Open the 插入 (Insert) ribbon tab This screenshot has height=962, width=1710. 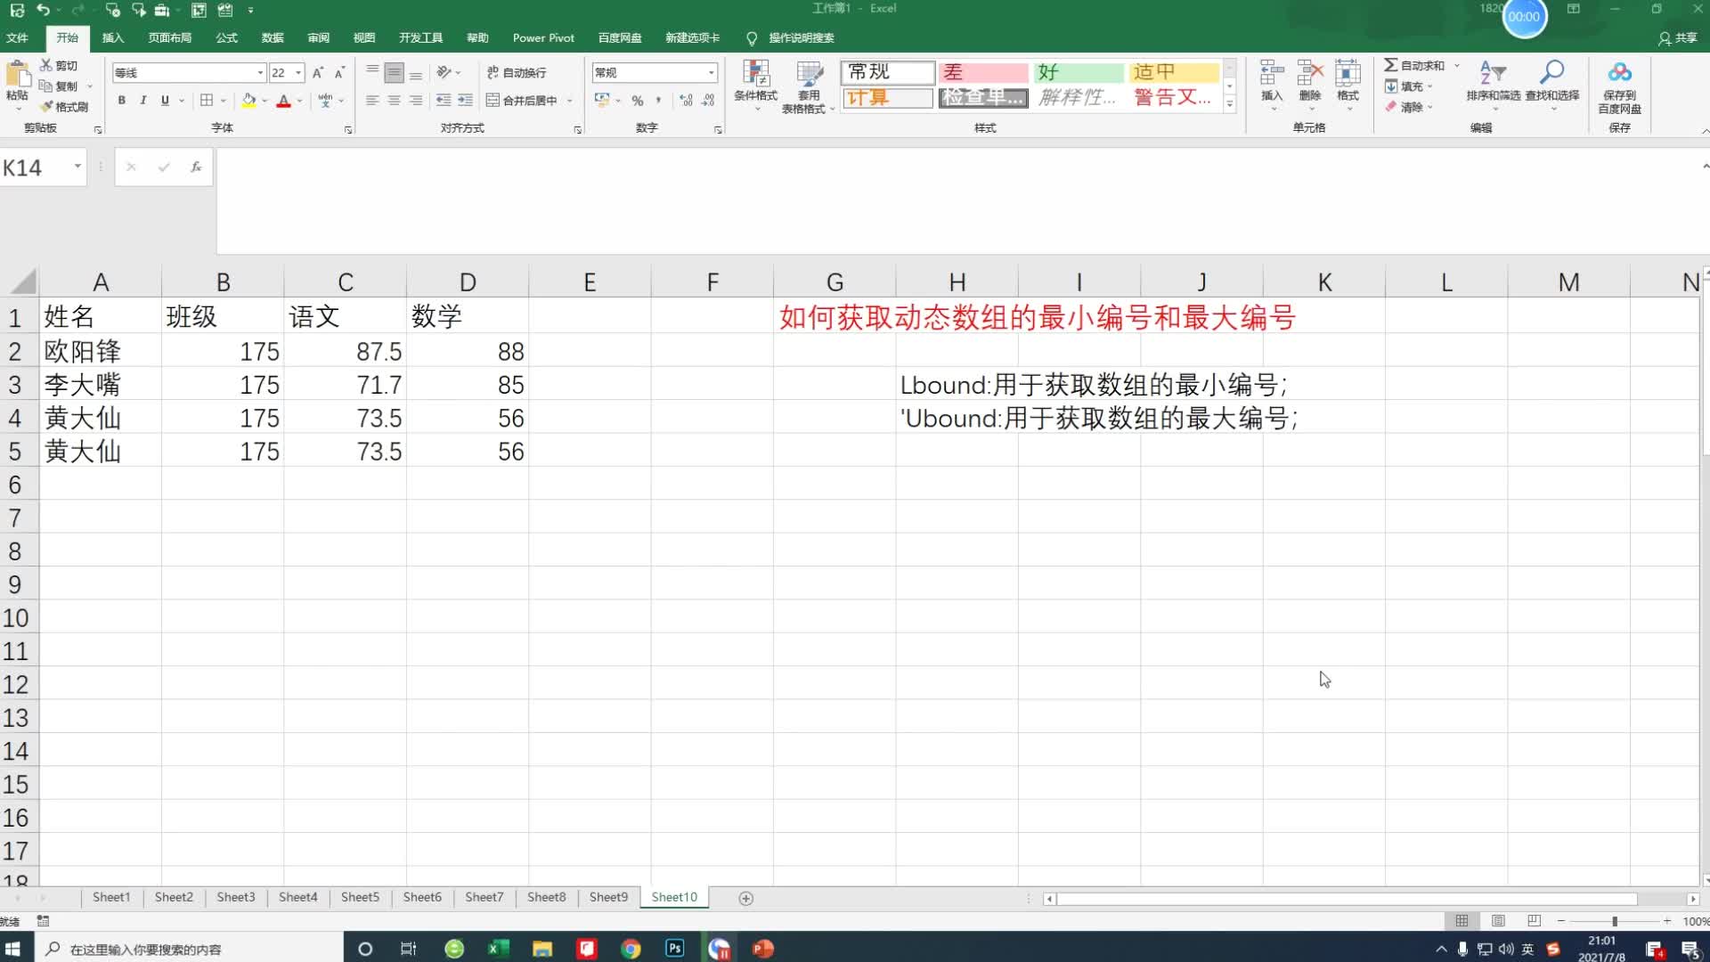pos(113,37)
